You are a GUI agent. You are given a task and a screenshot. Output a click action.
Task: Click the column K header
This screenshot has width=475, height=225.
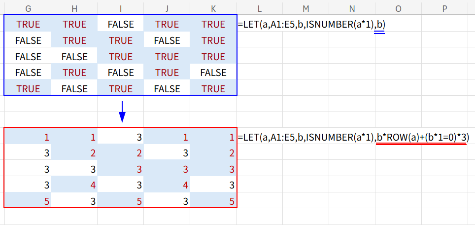click(213, 7)
